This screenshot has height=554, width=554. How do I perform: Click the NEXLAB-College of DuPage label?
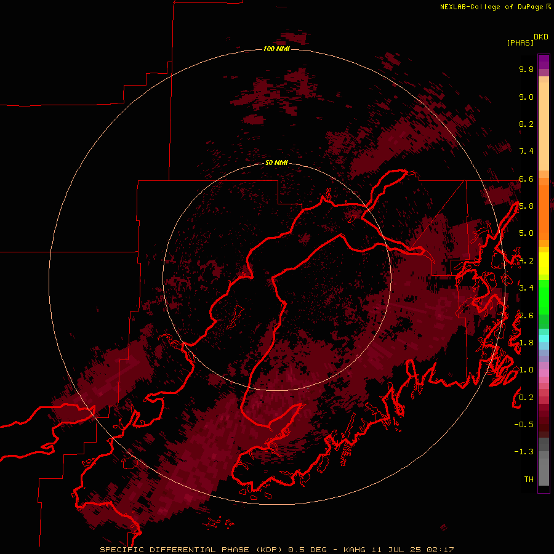pos(492,7)
